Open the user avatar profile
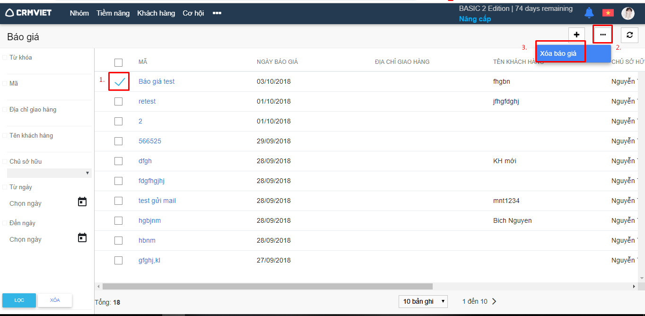The height and width of the screenshot is (316, 645). (x=628, y=13)
